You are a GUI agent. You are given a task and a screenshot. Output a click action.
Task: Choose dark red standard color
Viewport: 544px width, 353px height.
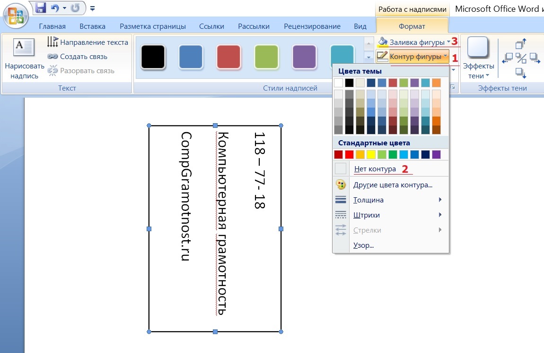(x=339, y=154)
